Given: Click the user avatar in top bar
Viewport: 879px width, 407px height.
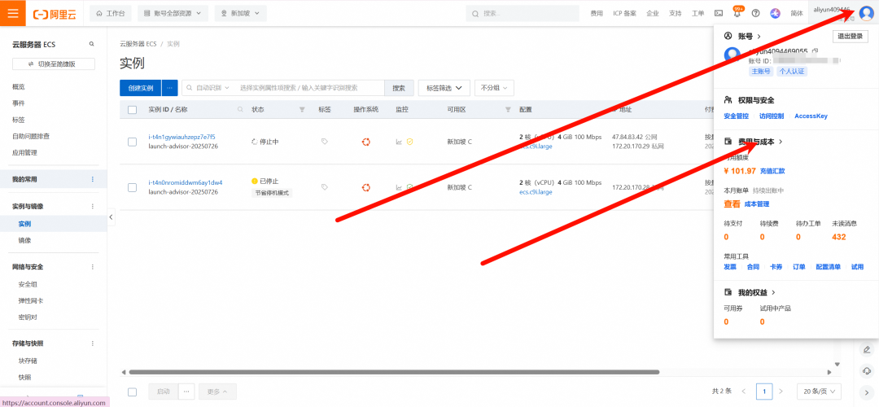Looking at the screenshot, I should (865, 14).
